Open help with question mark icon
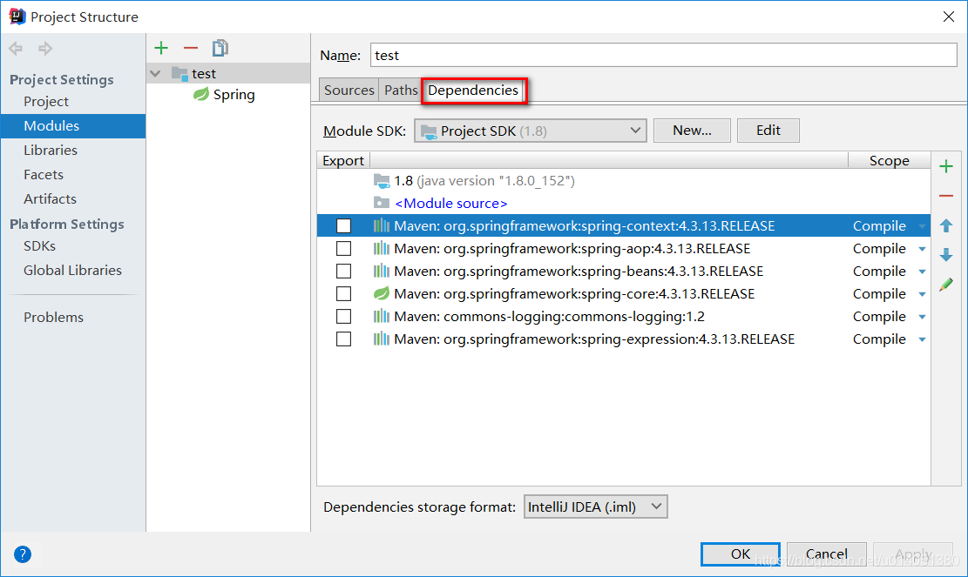 [23, 554]
